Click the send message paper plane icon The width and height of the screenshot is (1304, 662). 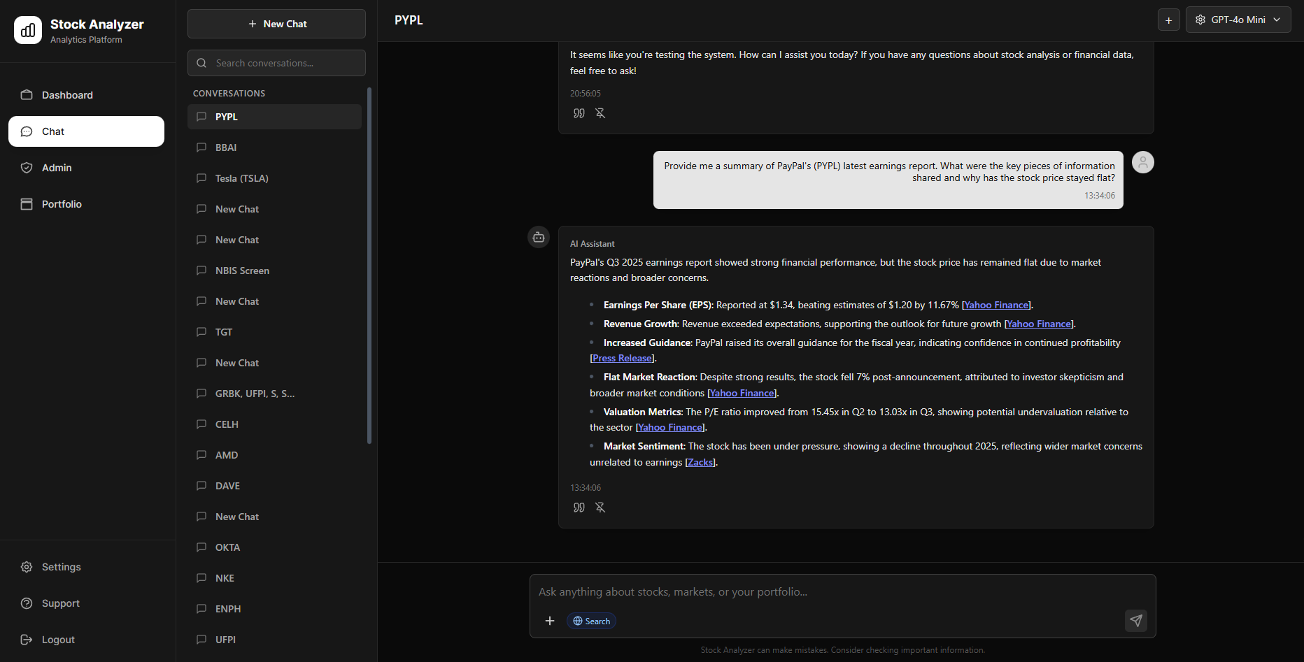(1135, 621)
